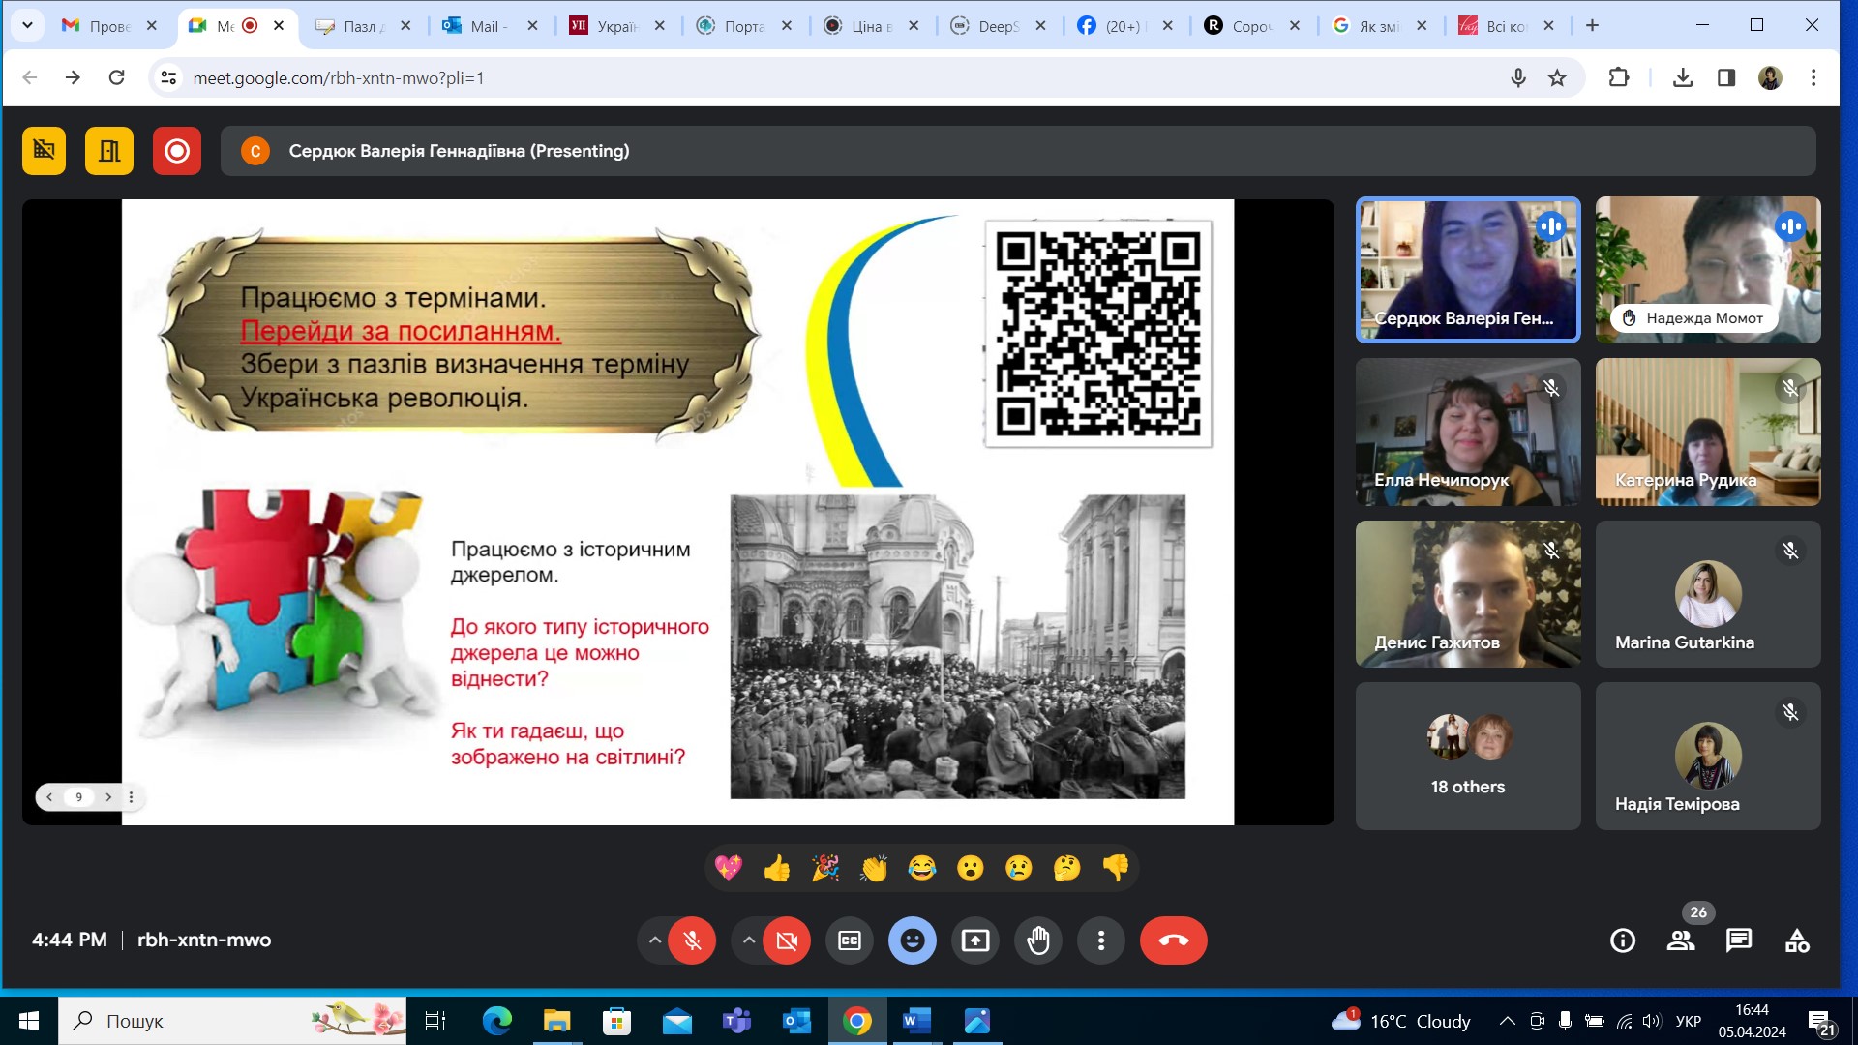Send party popper reaction

click(x=825, y=868)
